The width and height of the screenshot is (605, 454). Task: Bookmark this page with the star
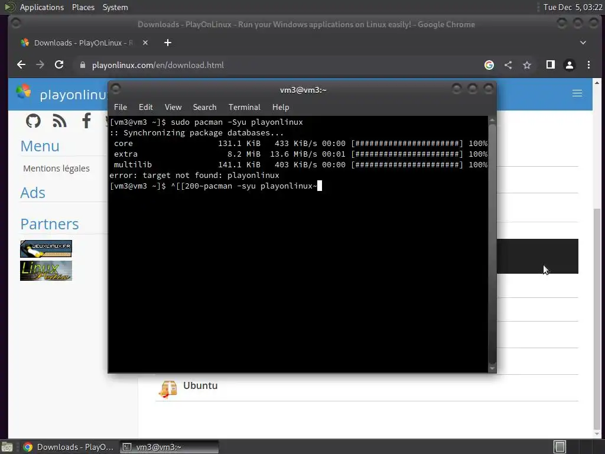tap(527, 65)
